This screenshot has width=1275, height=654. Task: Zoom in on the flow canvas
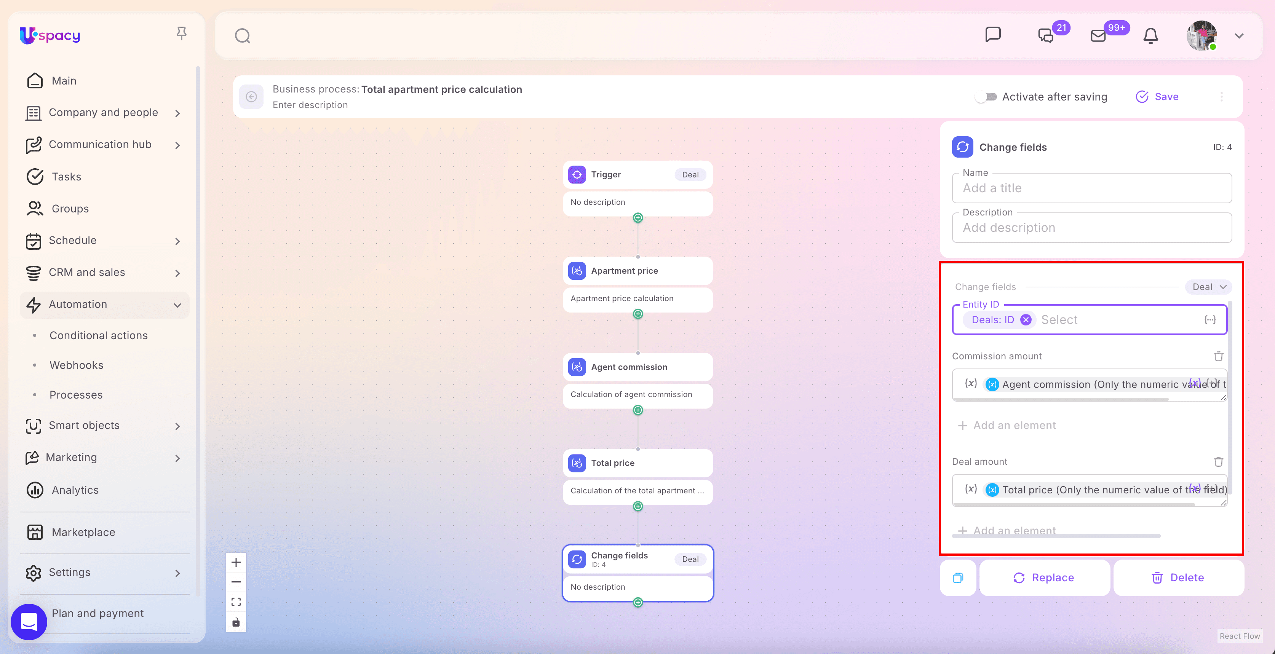236,562
